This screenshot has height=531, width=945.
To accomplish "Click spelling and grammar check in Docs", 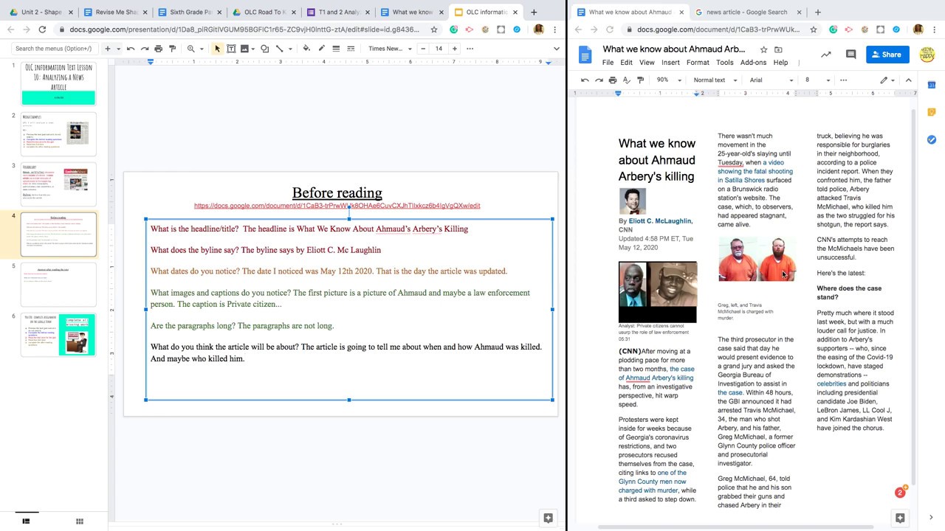I will [626, 80].
